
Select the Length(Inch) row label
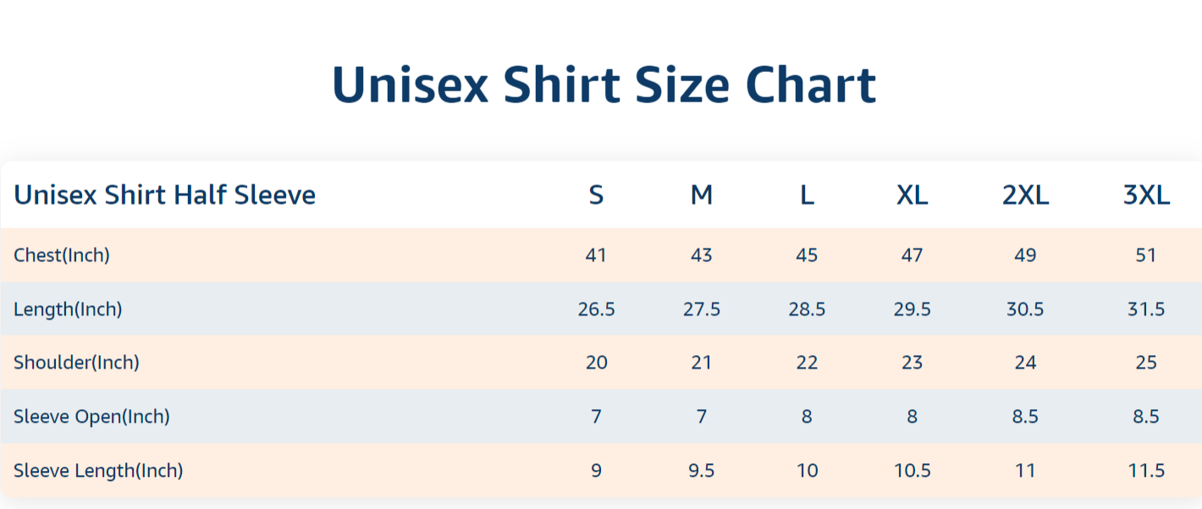68,309
